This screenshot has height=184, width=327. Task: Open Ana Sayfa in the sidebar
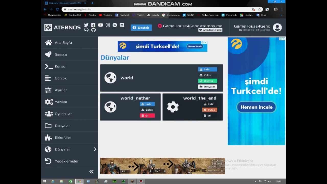tap(69, 43)
